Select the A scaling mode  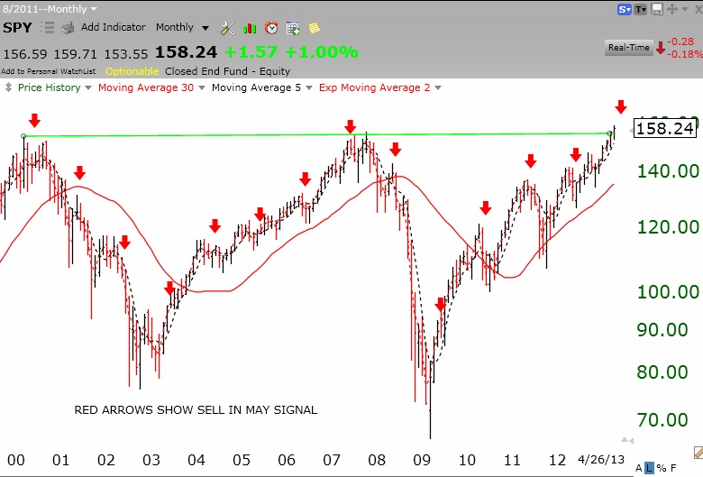639,469
